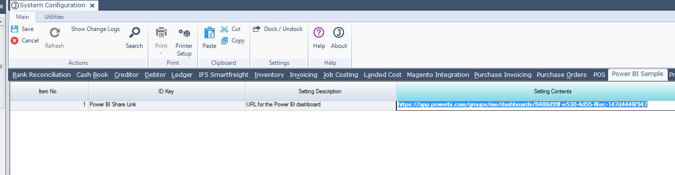675x175 pixels.
Task: Click the red Cancel icon
Action: coord(15,41)
